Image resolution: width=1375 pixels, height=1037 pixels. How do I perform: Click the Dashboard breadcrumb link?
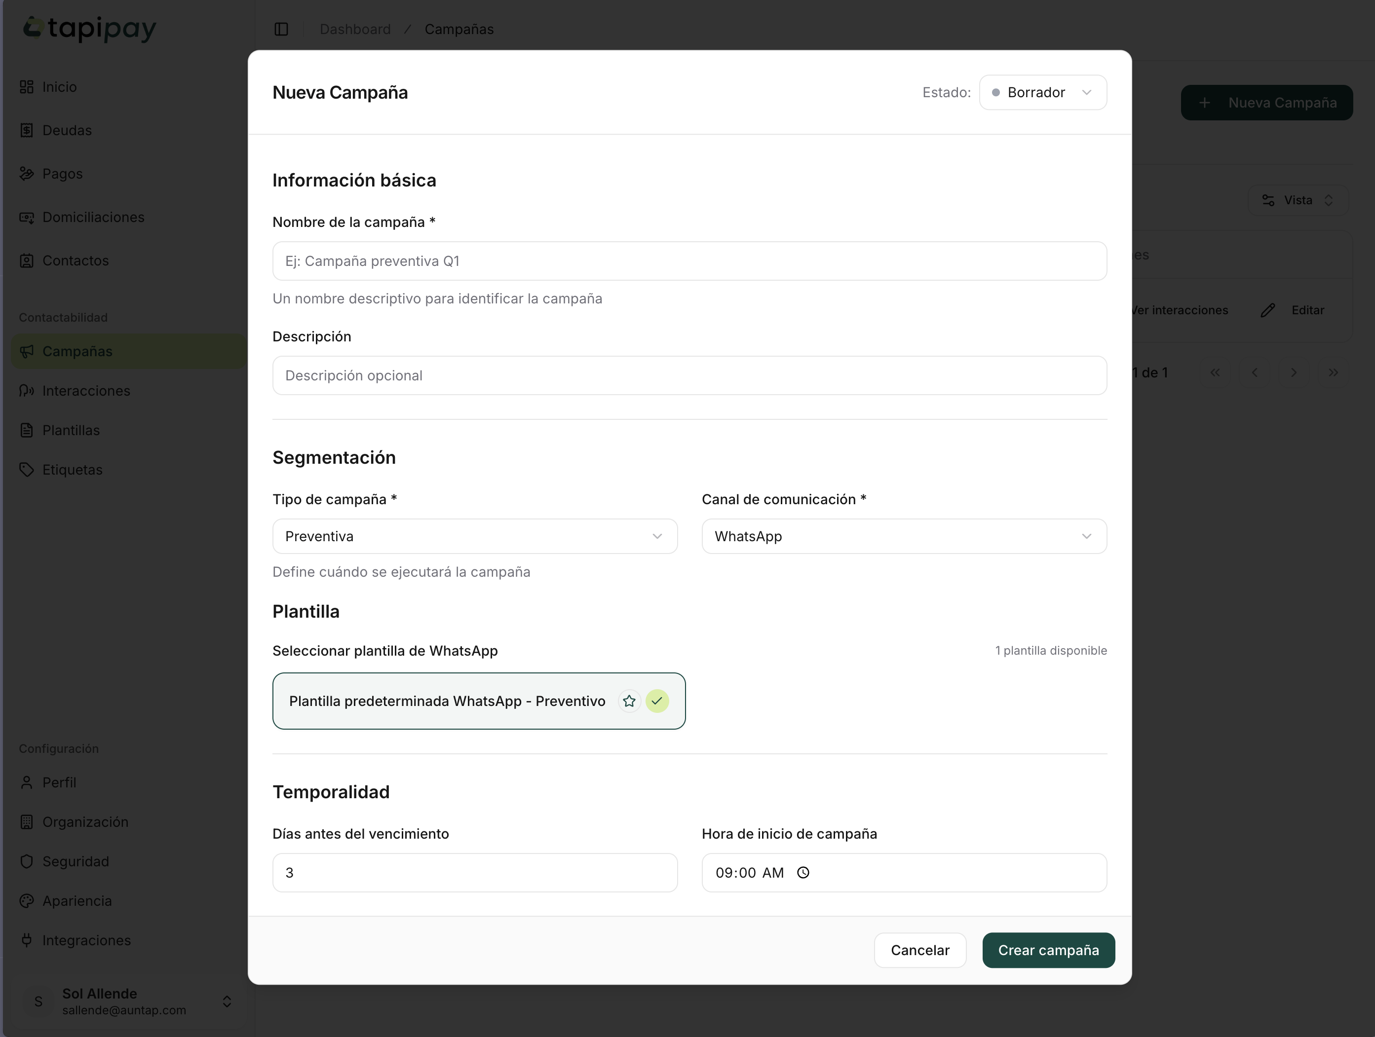tap(355, 29)
